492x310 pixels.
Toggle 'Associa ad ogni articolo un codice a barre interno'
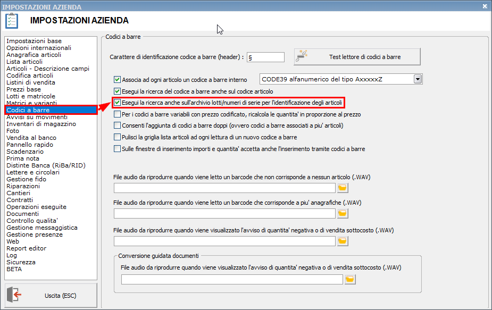pyautogui.click(x=117, y=80)
